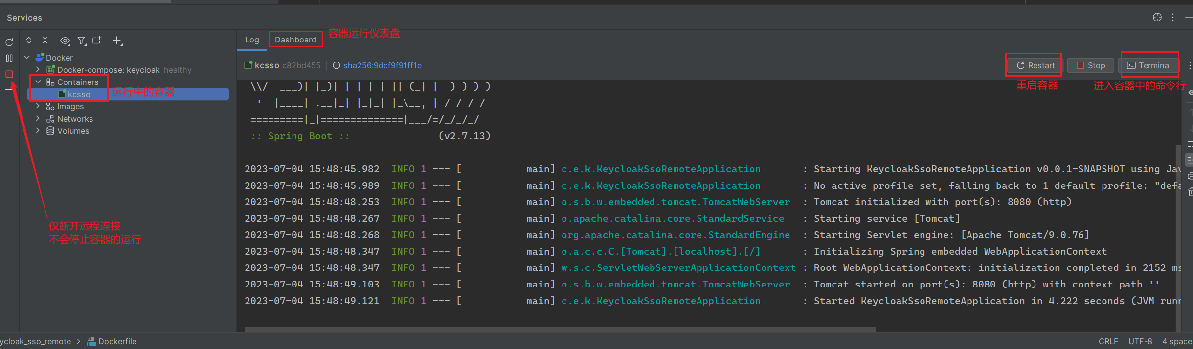Image resolution: width=1193 pixels, height=349 pixels.
Task: Expand the Images tree node
Action: [x=38, y=106]
